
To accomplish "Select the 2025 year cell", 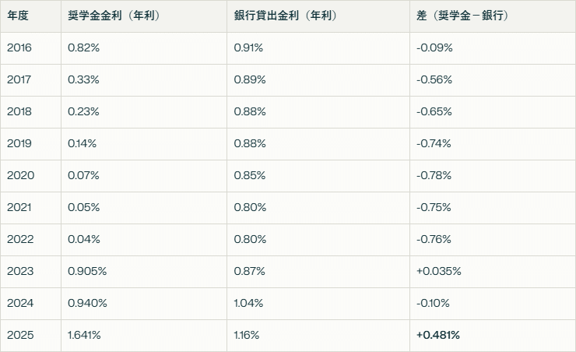I will click(x=19, y=336).
